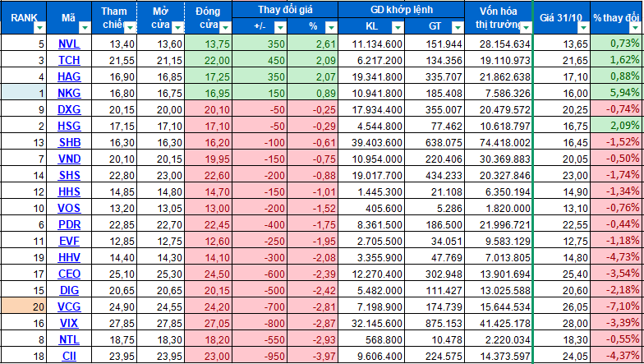Select VOS volume cell 405.600

click(x=371, y=209)
